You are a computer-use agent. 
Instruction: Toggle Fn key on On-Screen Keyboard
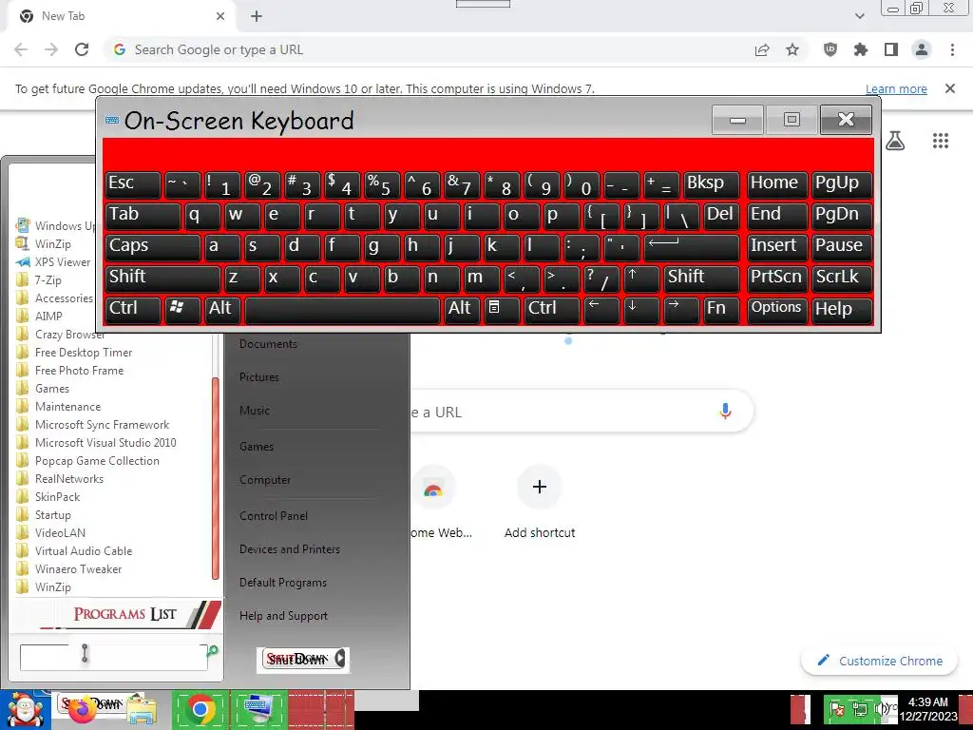tap(722, 309)
